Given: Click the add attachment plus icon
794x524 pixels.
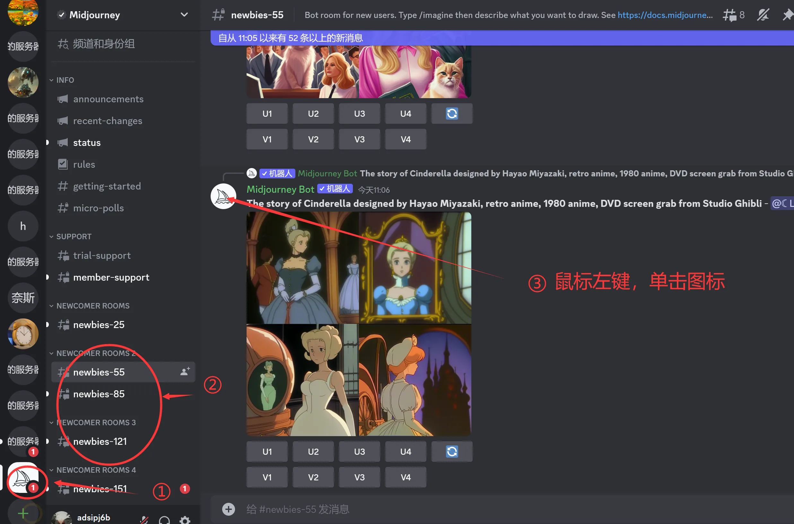Looking at the screenshot, I should (x=229, y=509).
